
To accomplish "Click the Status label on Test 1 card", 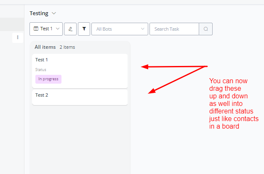I will (x=41, y=70).
